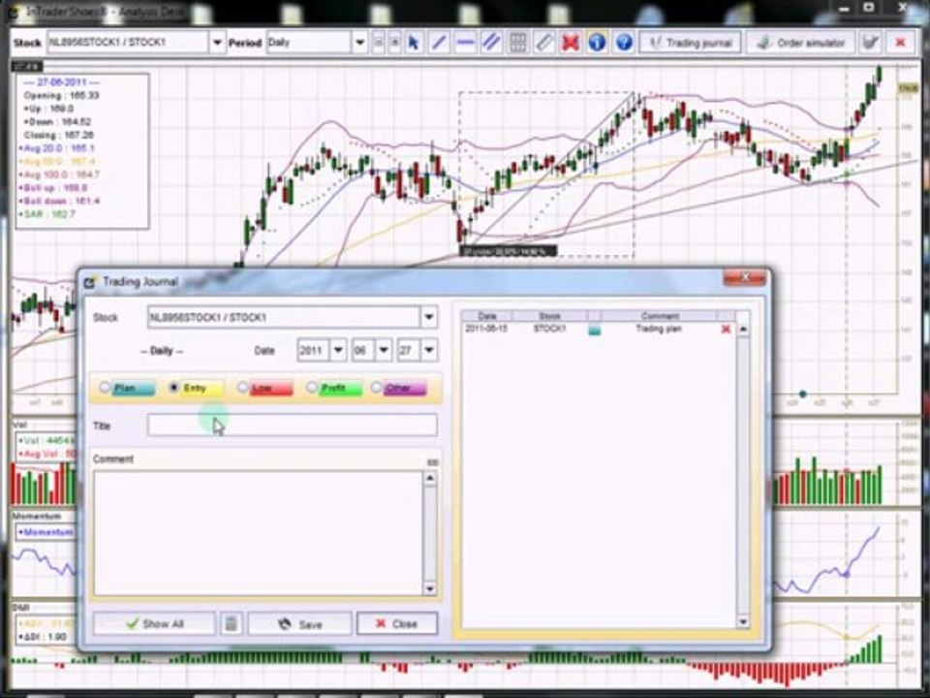Select the ruler measurement tool
Image resolution: width=930 pixels, height=698 pixels.
pyautogui.click(x=543, y=43)
